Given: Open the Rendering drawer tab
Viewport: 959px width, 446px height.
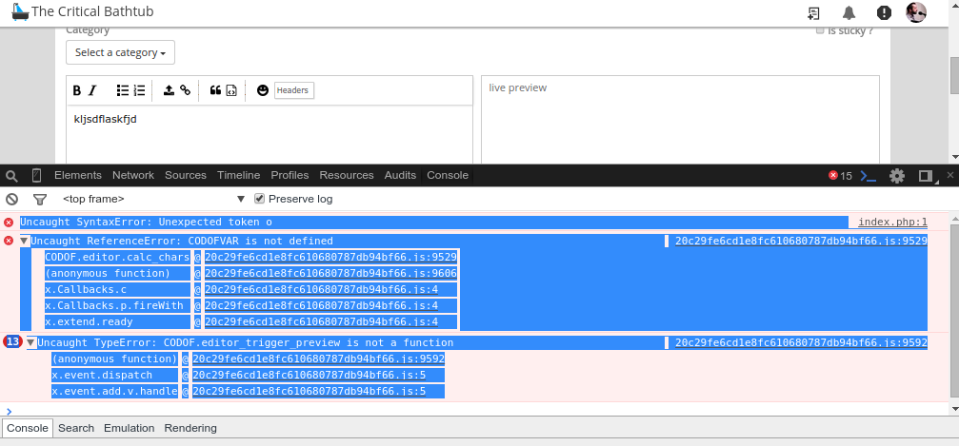Looking at the screenshot, I should pos(190,428).
